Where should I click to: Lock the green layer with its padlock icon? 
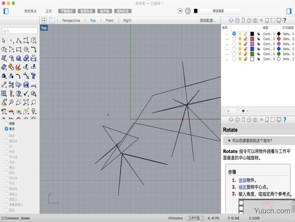pyautogui.click(x=244, y=53)
